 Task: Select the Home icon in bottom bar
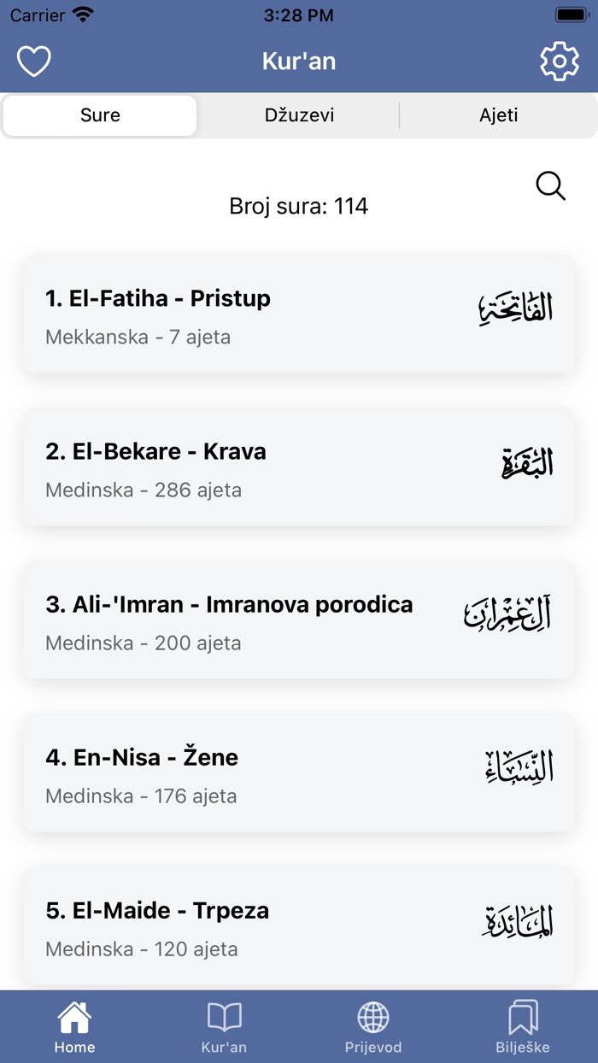[74, 1022]
